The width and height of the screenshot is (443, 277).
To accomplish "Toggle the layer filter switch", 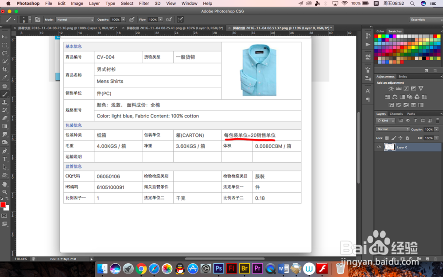I will point(437,121).
